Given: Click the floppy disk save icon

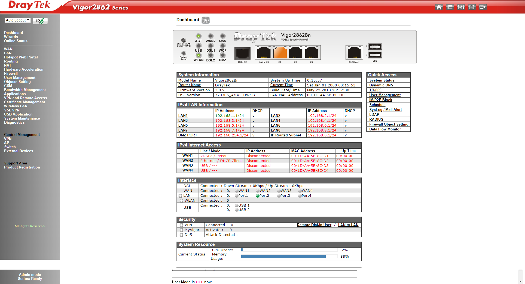Looking at the screenshot, I should point(472,7).
